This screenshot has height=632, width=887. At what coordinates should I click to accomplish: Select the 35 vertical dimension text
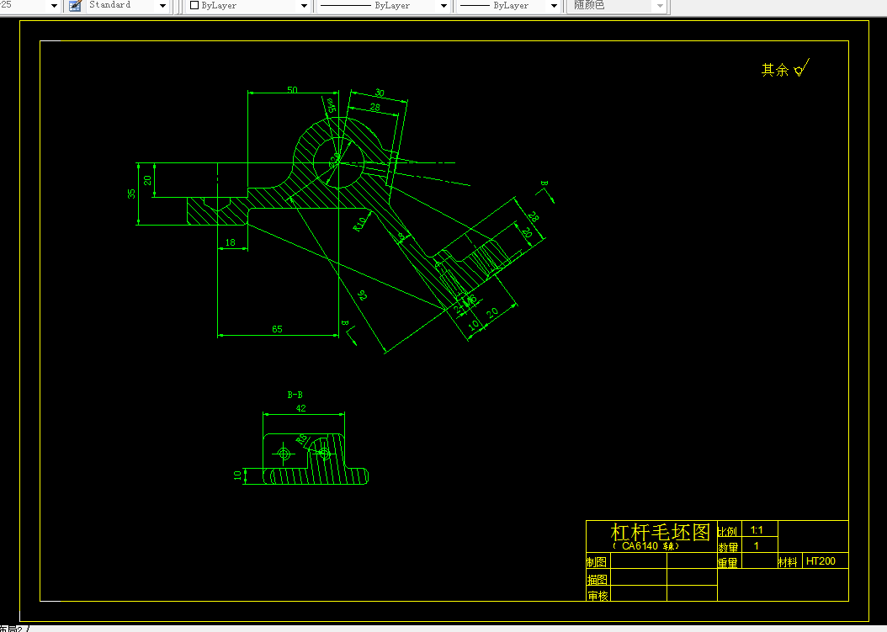click(x=131, y=194)
